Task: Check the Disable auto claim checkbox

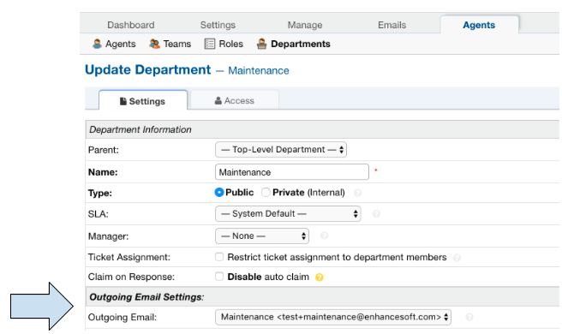Action: point(219,277)
